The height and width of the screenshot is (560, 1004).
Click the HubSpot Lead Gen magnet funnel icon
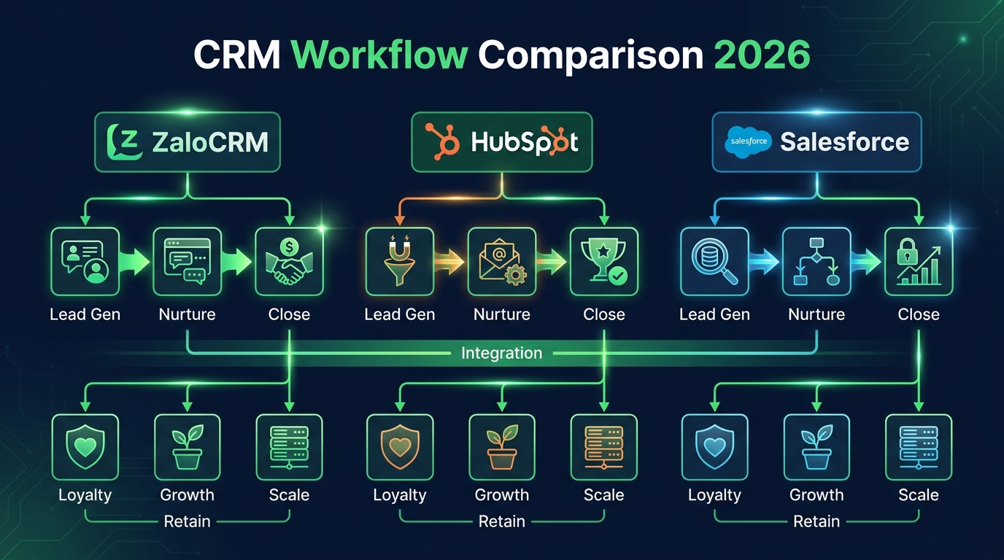pos(400,261)
